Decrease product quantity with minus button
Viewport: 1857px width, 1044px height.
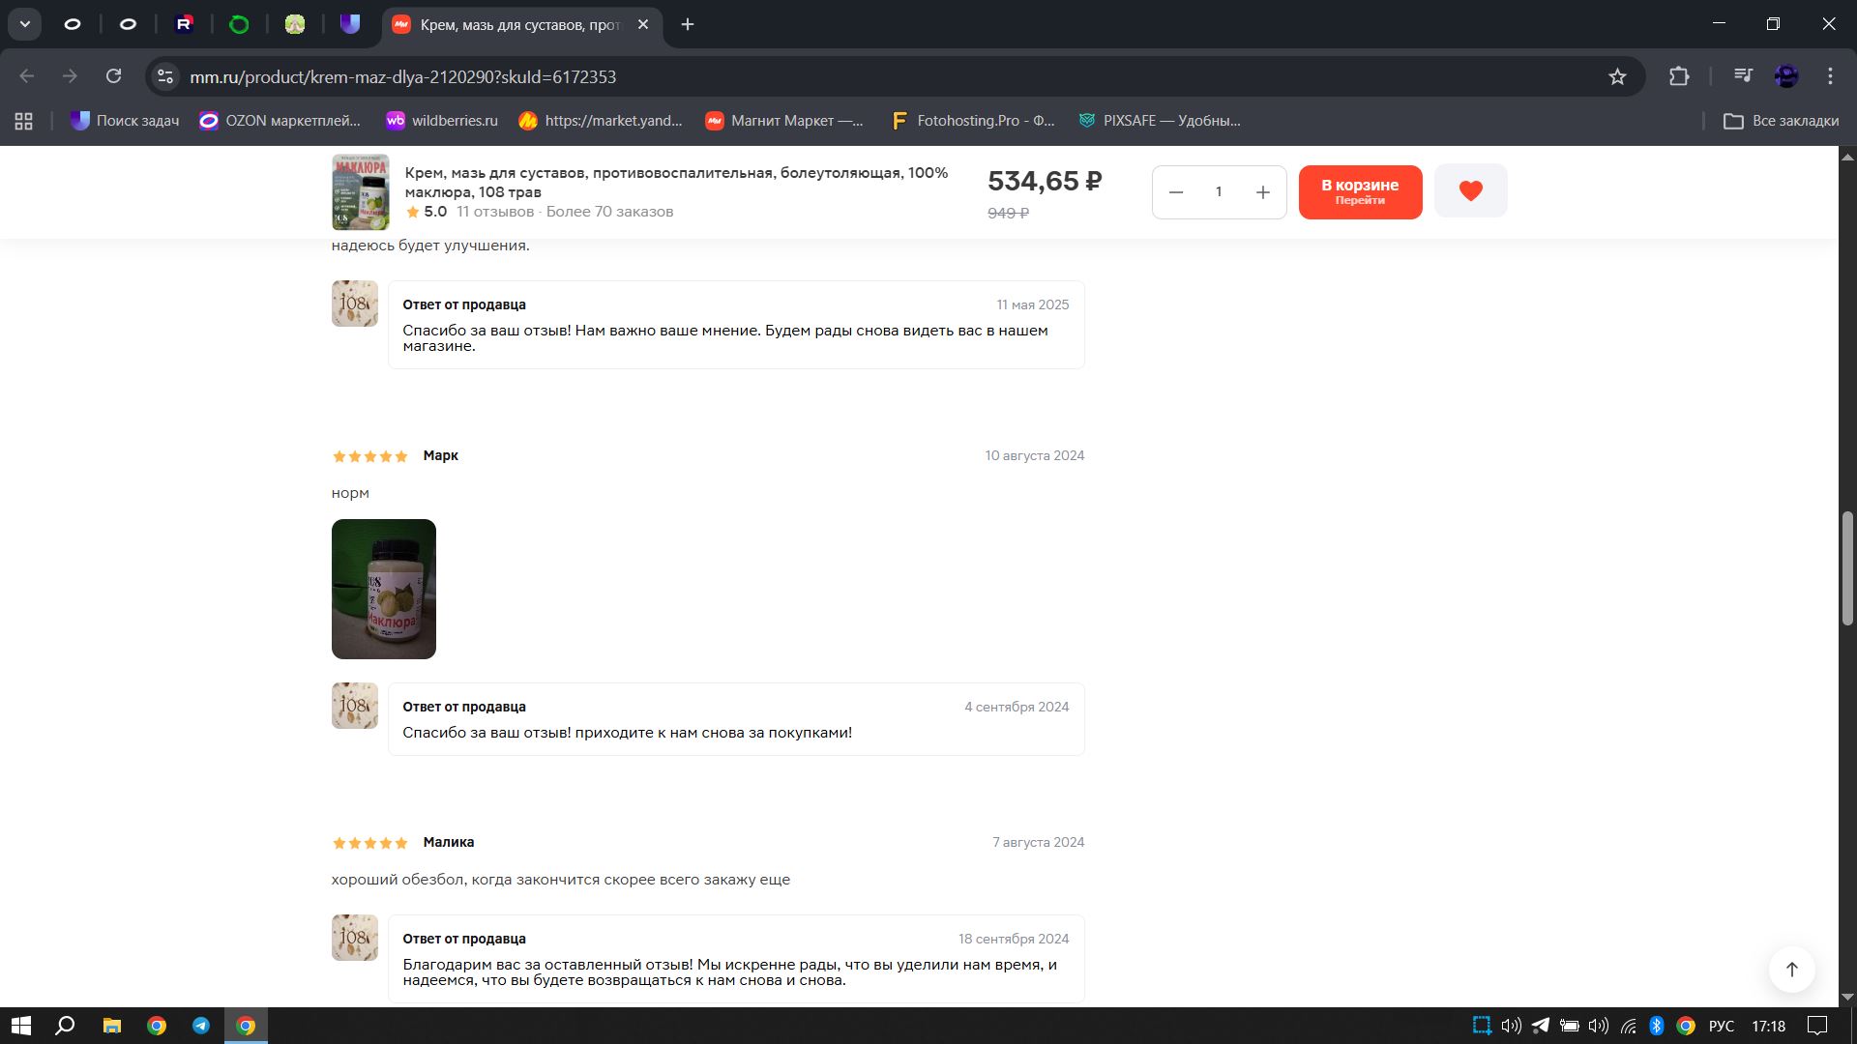pos(1176,192)
